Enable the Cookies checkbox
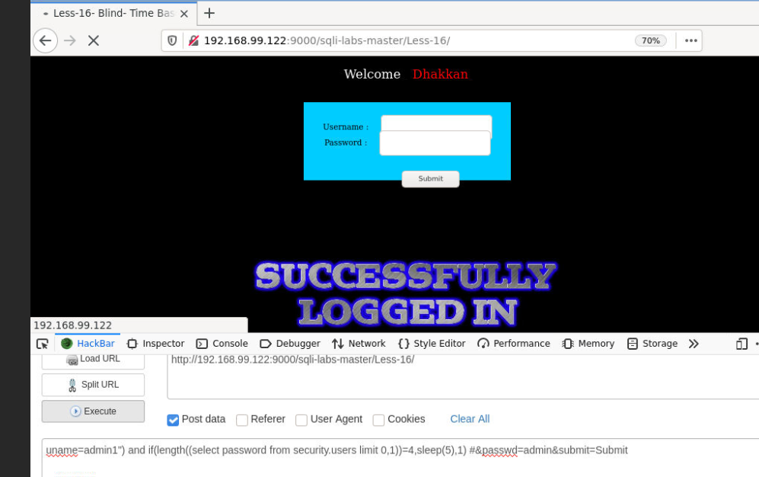 378,420
